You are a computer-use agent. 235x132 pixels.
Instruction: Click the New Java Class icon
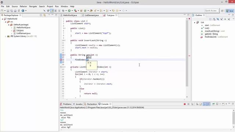point(85,11)
